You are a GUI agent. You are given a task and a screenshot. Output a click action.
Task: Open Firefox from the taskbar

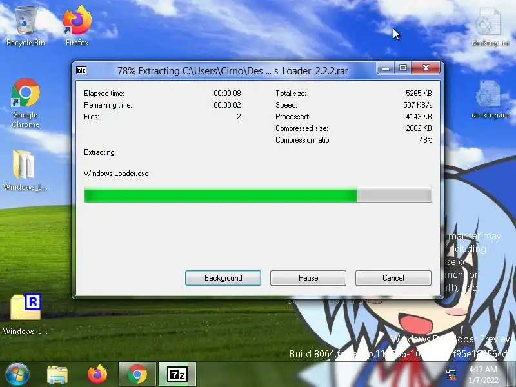click(x=97, y=374)
